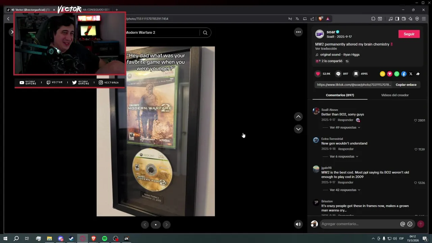Click 'Ver traducción' link
The image size is (432, 243).
tap(326, 49)
